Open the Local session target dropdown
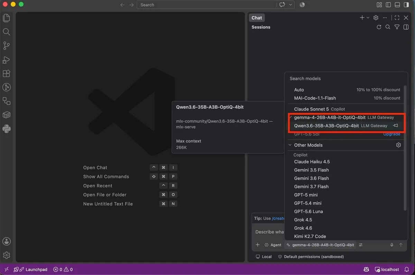 pyautogui.click(x=264, y=257)
